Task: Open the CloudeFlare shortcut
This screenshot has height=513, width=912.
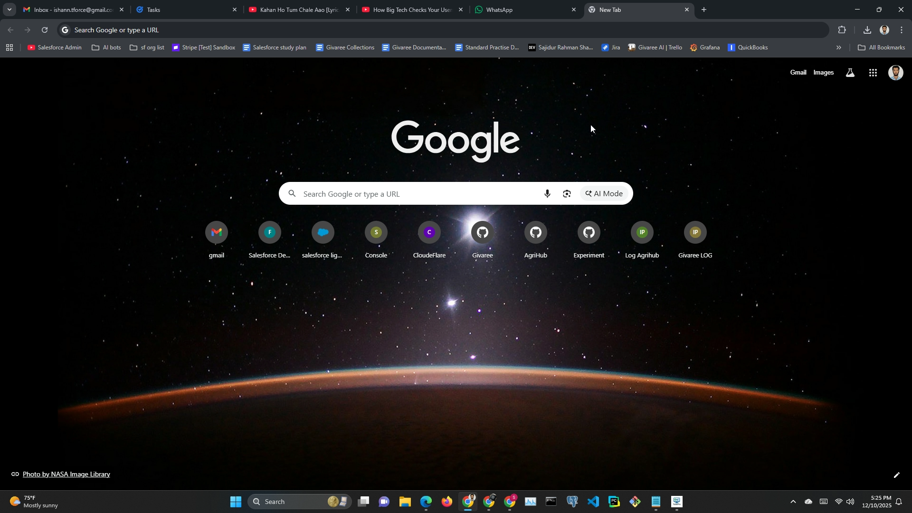Action: click(429, 233)
